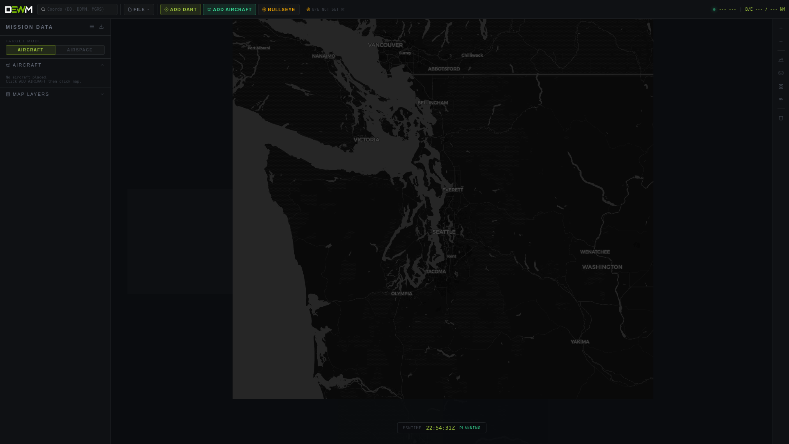Image resolution: width=789 pixels, height=444 pixels.
Task: Expand the MAP LAYERS section
Action: point(55,94)
